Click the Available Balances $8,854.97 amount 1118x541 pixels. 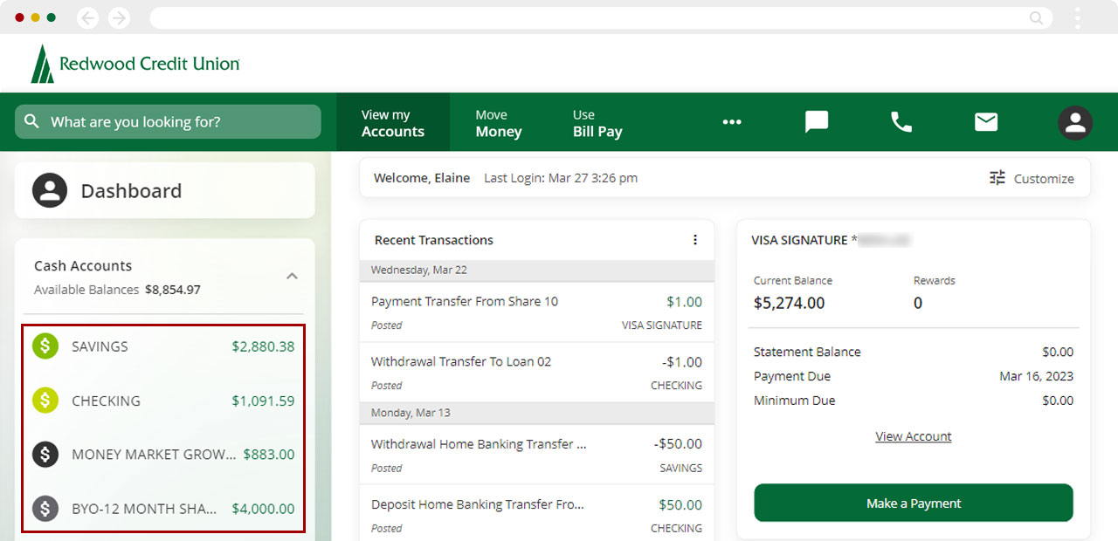[173, 290]
